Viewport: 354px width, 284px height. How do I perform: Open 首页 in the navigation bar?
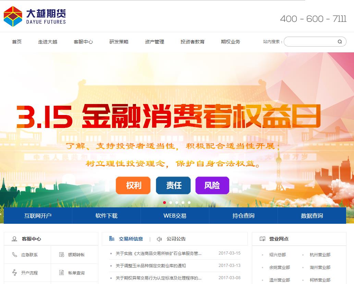coord(17,42)
